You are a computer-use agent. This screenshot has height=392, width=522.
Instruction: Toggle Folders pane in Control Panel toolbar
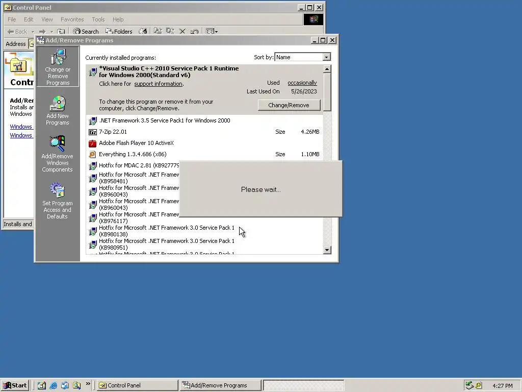click(119, 31)
